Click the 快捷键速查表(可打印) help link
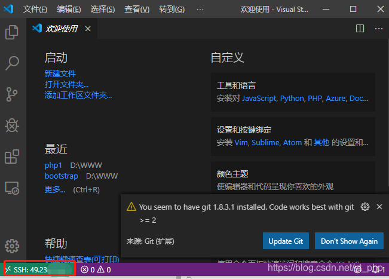 coord(82,259)
